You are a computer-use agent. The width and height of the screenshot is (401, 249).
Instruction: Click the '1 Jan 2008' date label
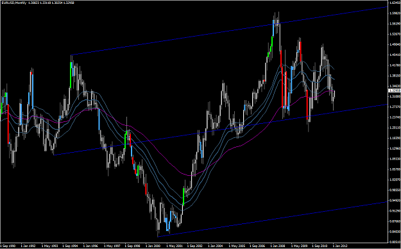278,246
